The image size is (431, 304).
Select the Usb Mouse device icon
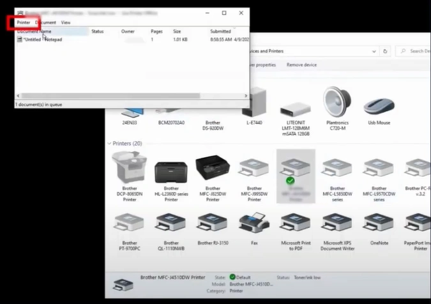coord(379,107)
